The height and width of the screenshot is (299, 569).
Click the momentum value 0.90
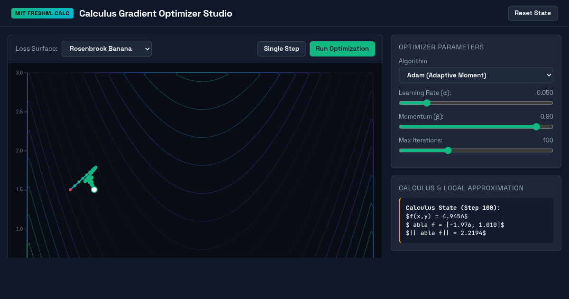547,116
